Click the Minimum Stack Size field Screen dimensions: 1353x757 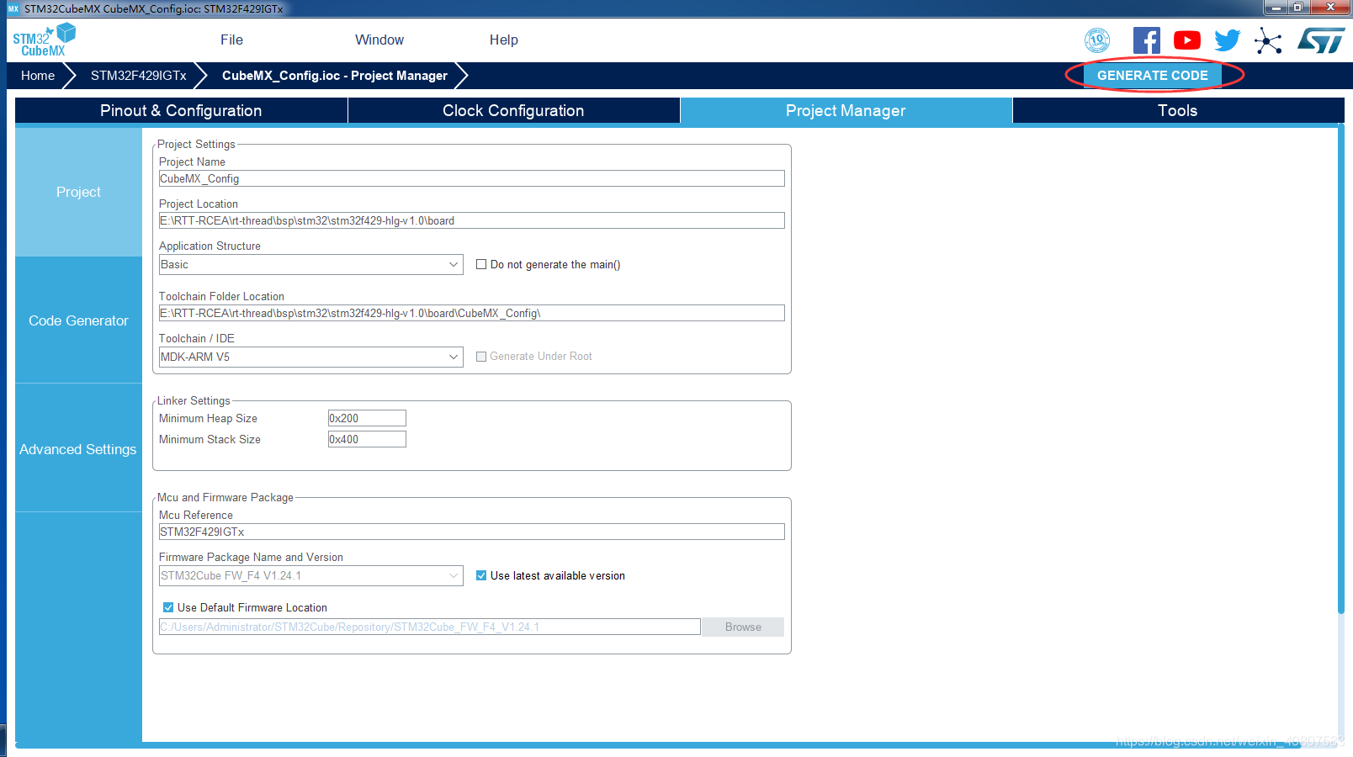[x=367, y=439]
